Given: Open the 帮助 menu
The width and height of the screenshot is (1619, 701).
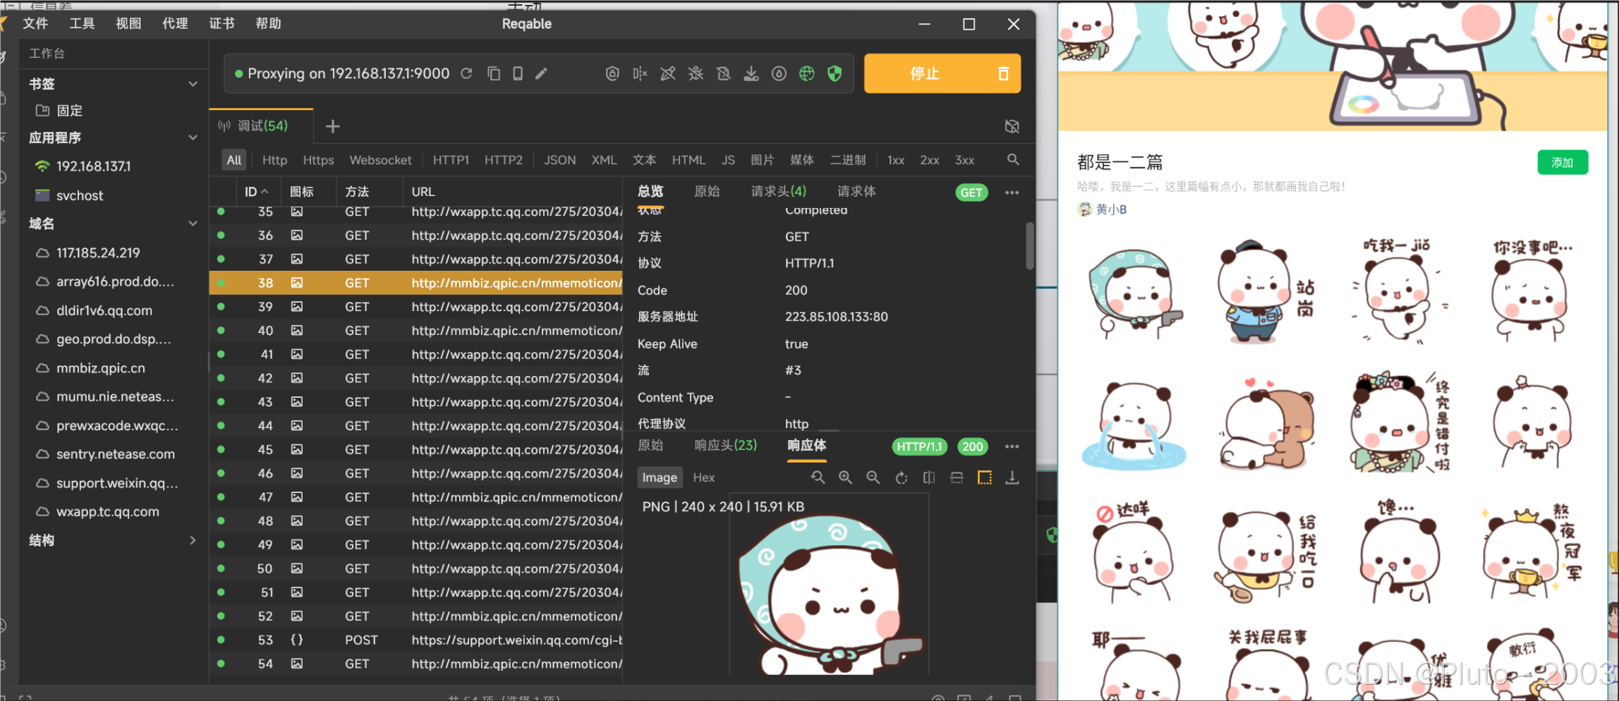Looking at the screenshot, I should [x=268, y=23].
